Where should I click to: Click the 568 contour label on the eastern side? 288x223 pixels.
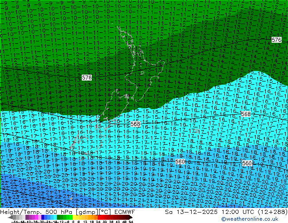(x=246, y=114)
